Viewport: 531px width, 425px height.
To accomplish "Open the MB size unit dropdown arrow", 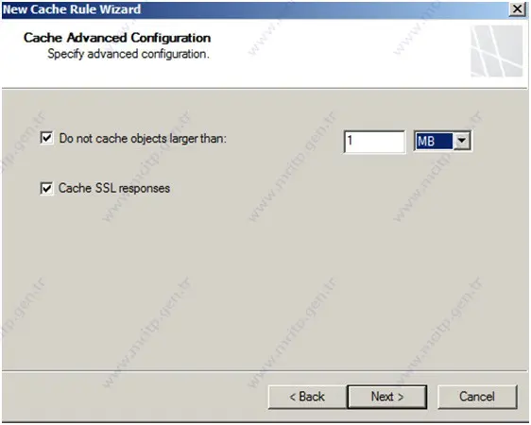I will (x=461, y=141).
